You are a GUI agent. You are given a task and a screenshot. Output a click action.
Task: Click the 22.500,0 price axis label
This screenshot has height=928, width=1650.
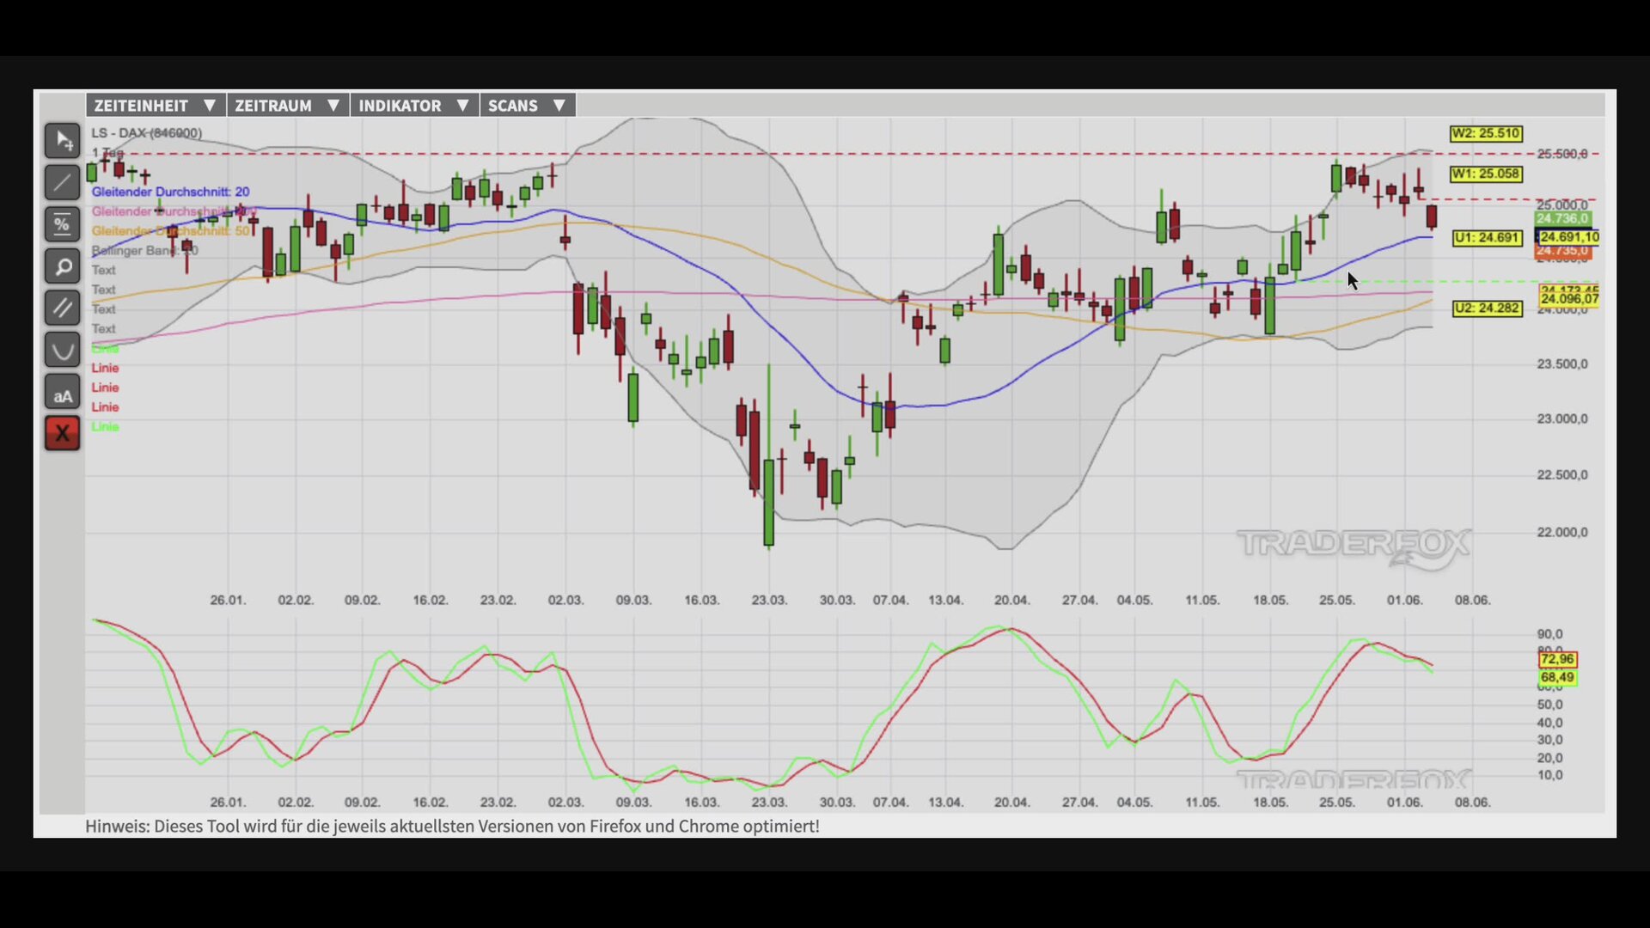click(x=1562, y=474)
